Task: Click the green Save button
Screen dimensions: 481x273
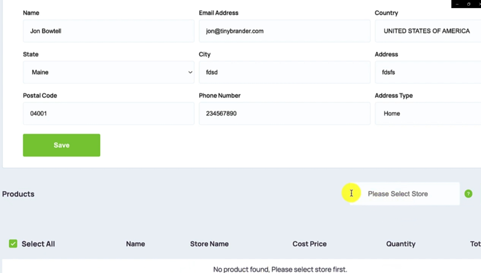Action: point(61,145)
